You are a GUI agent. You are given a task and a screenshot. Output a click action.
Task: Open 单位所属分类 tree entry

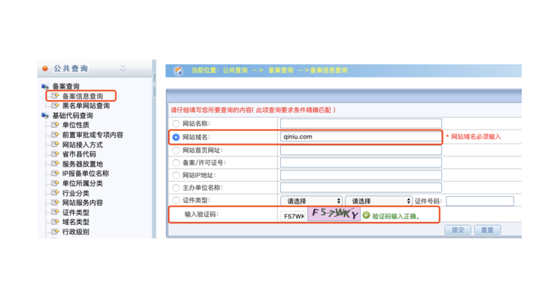point(82,183)
